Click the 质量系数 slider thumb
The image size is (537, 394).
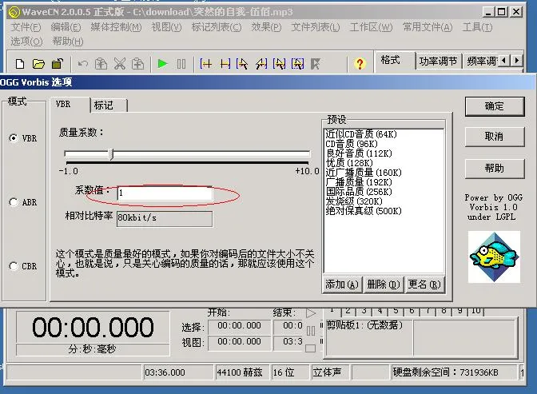click(x=111, y=154)
